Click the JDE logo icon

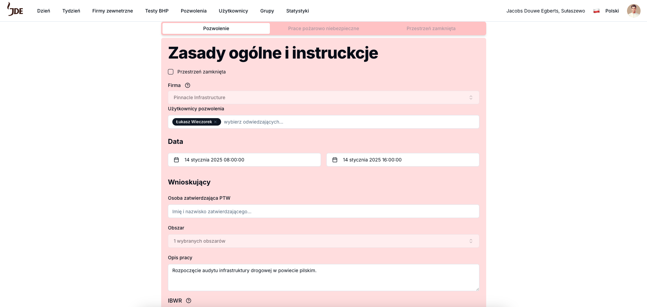click(x=15, y=9)
